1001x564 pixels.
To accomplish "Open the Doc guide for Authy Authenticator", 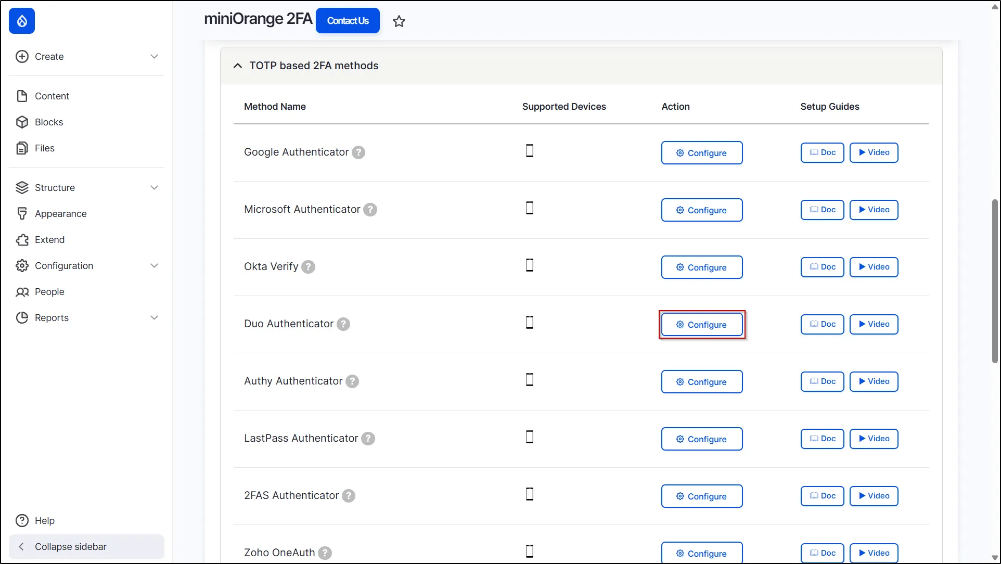I will 823,382.
